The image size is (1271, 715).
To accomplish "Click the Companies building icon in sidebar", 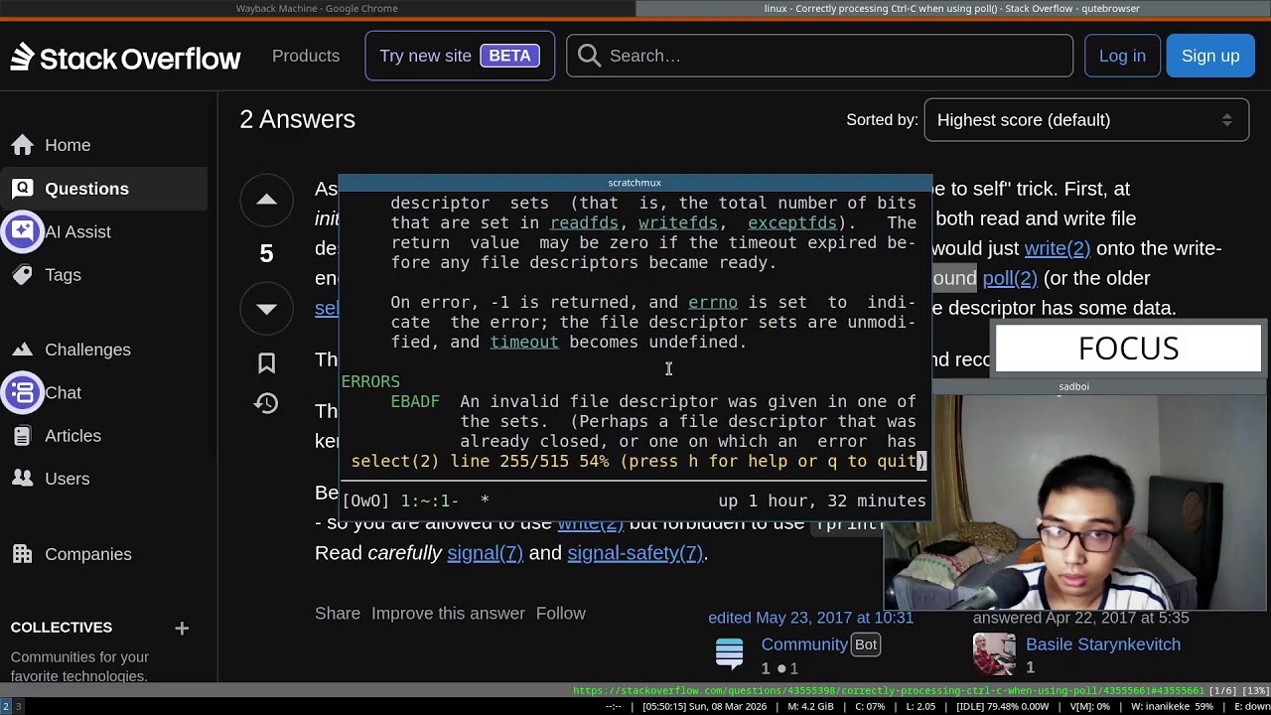I will (x=23, y=553).
